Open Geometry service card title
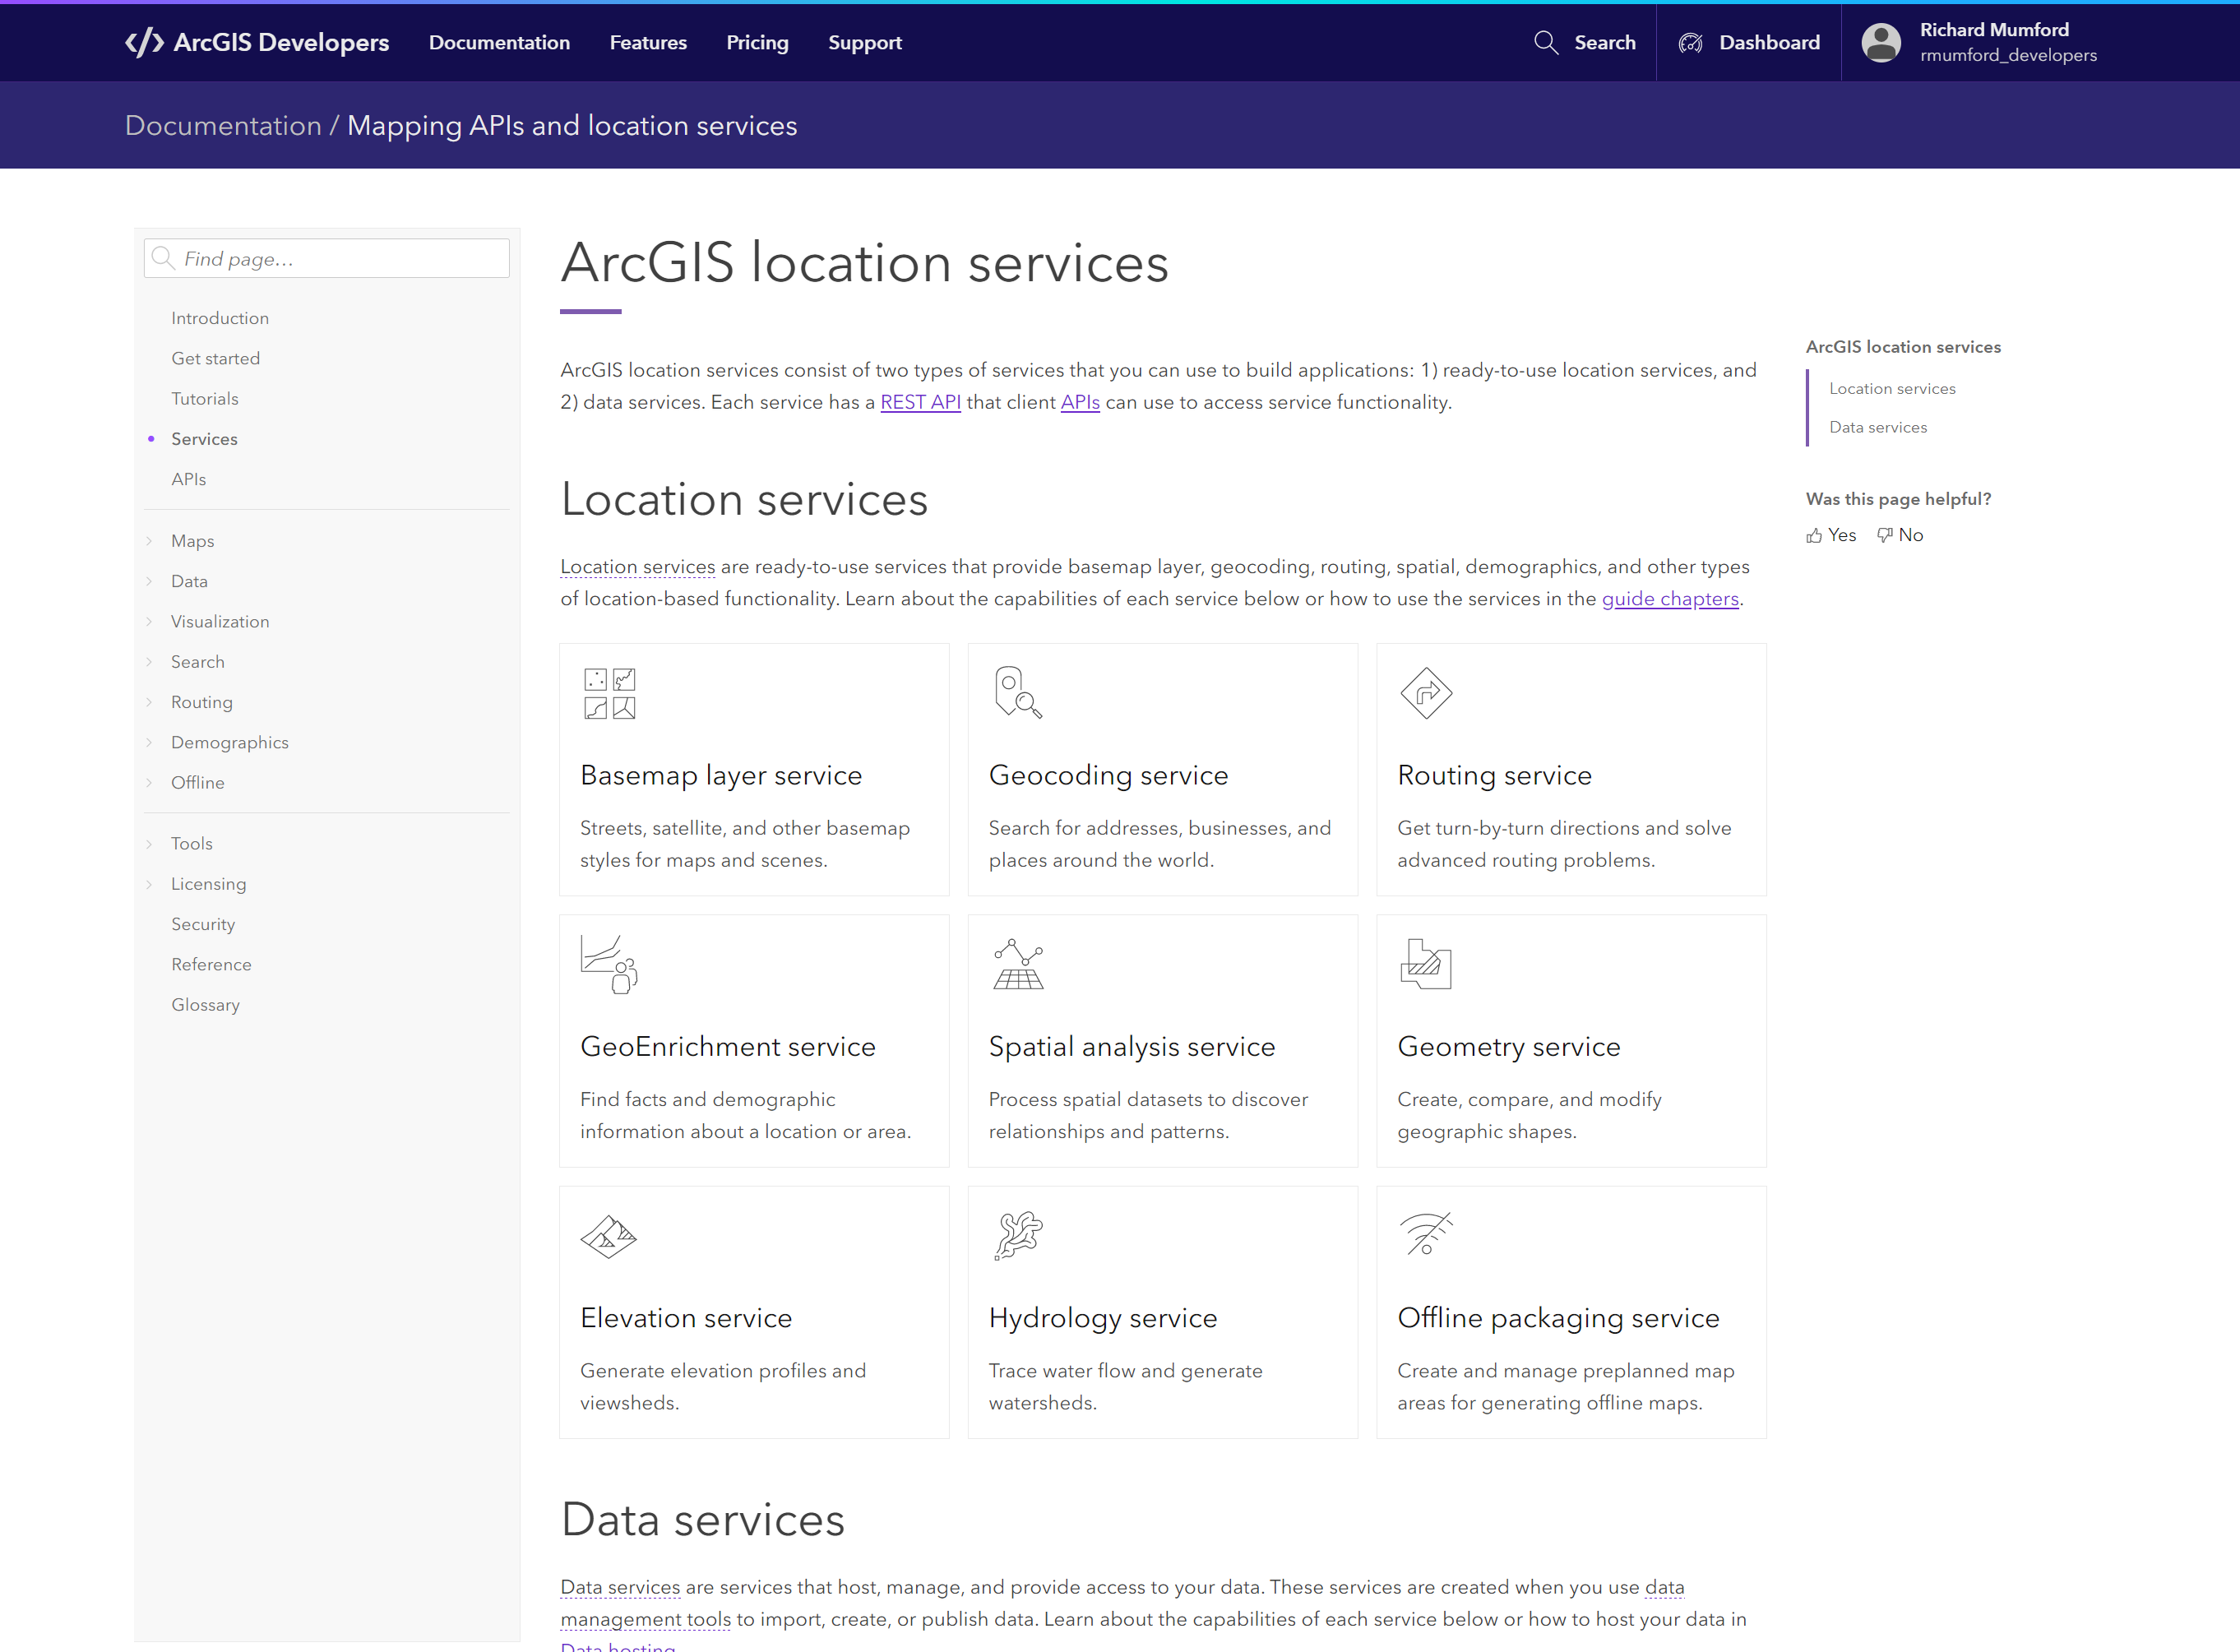2240x1652 pixels. click(x=1509, y=1046)
